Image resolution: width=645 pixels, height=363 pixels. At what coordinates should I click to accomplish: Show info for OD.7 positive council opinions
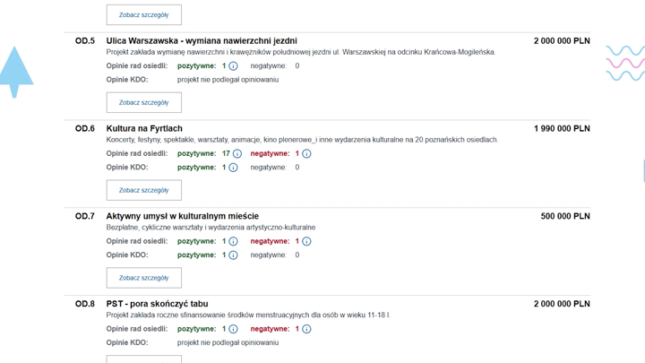click(x=233, y=242)
